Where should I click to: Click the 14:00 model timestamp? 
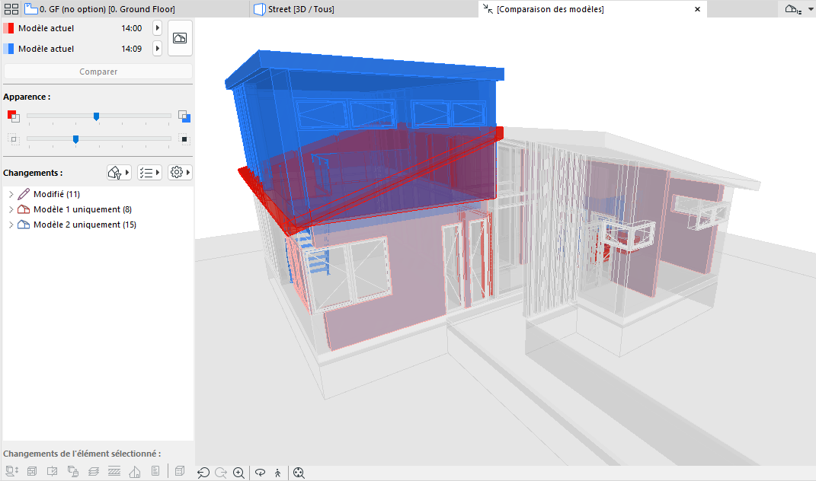tap(132, 28)
